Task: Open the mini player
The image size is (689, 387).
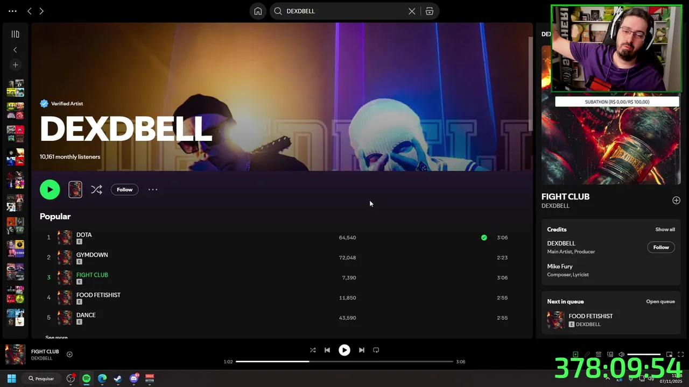Action: click(670, 354)
